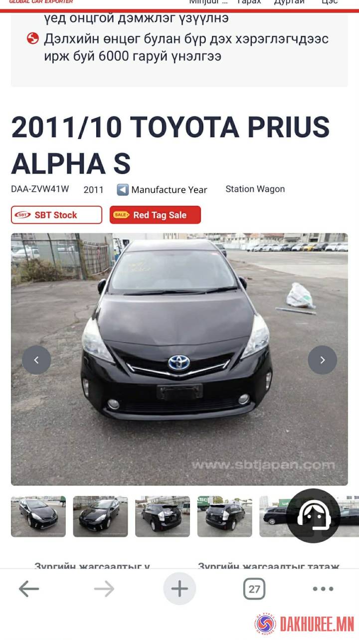Open the browser three-dot menu
The height and width of the screenshot is (640, 359).
[323, 589]
